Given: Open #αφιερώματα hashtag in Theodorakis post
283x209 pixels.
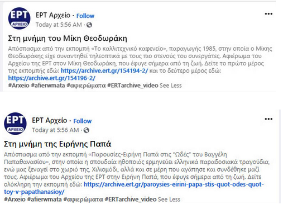Looking at the screenshot, I should (x=86, y=85).
